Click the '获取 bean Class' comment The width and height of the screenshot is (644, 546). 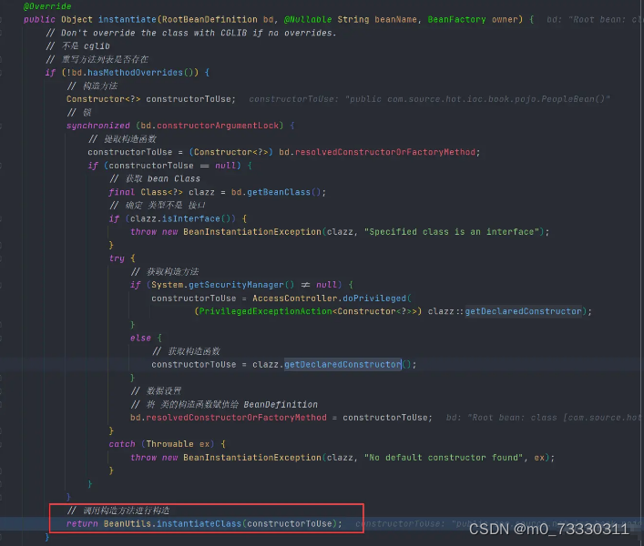click(155, 179)
